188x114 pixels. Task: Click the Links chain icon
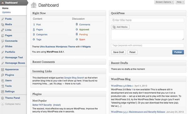(x=3, y=30)
